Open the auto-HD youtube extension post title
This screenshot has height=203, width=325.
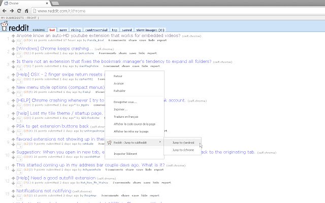(x=99, y=36)
